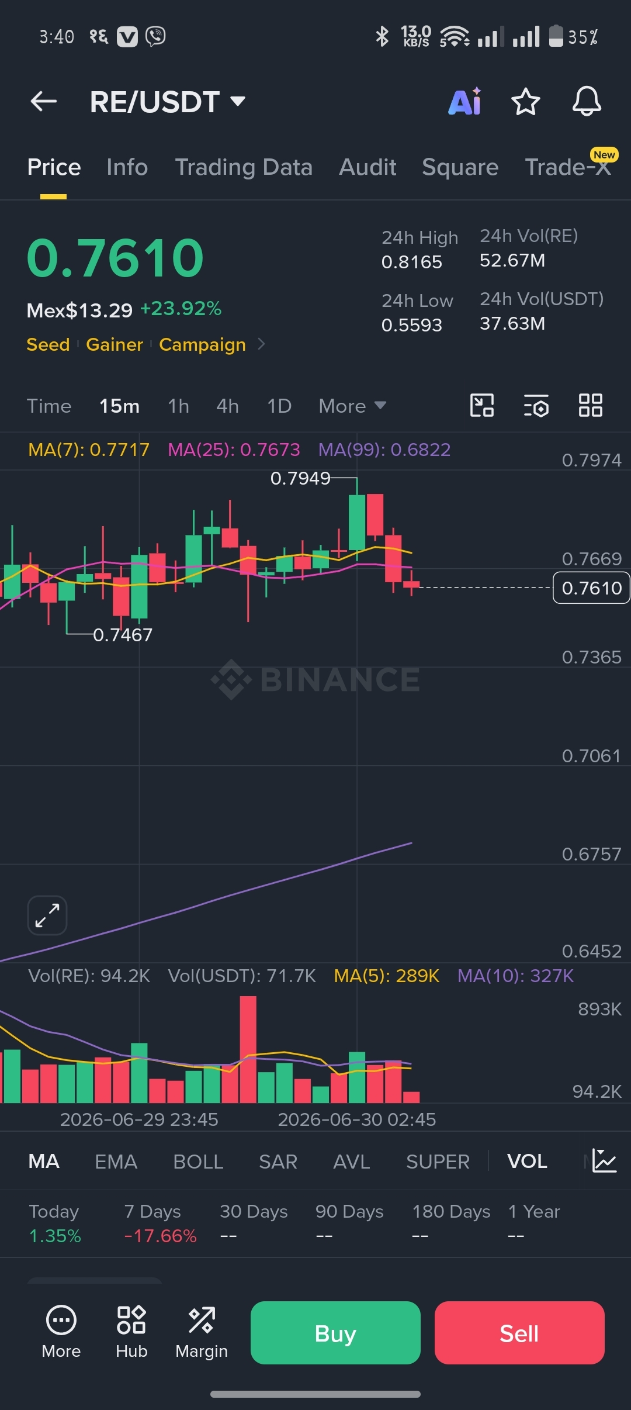Select the 1D interval
This screenshot has height=1410, width=631.
click(279, 406)
